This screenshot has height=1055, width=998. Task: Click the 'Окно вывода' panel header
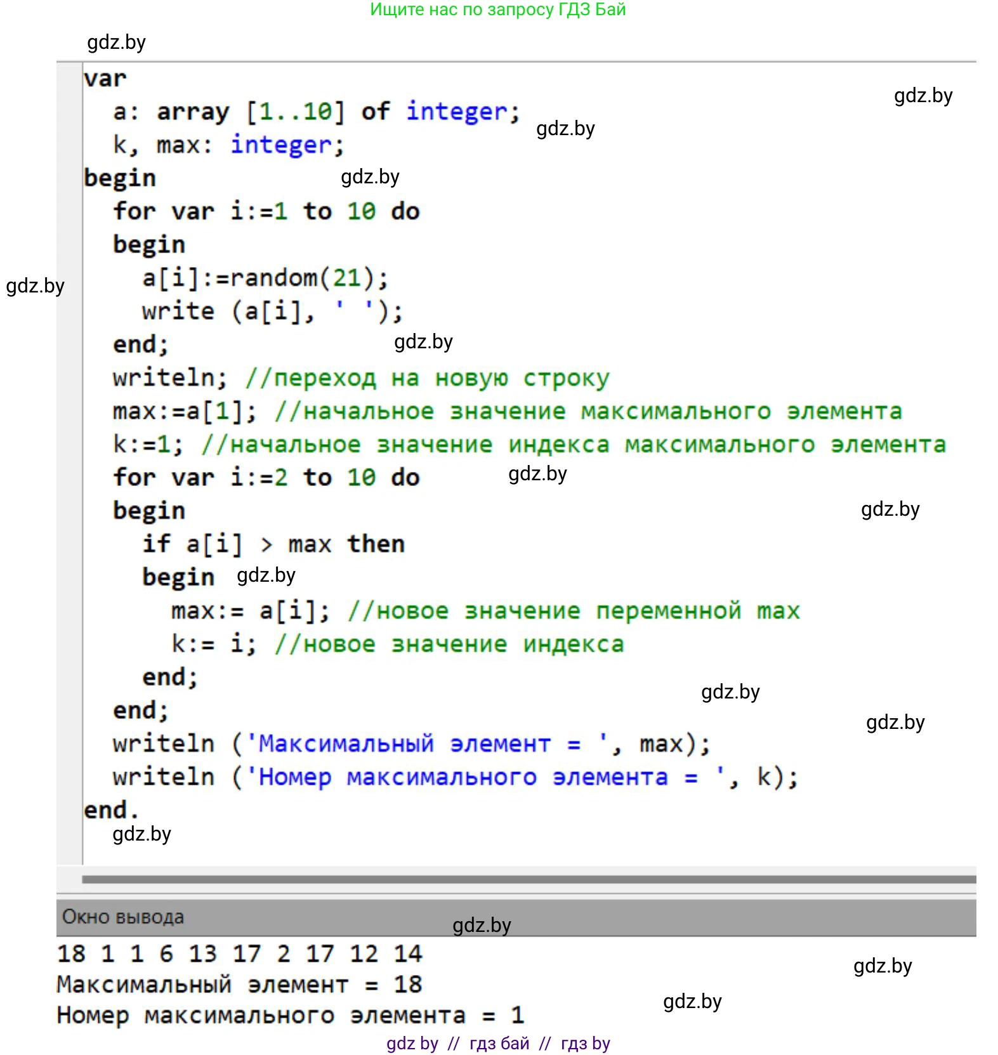pyautogui.click(x=123, y=917)
